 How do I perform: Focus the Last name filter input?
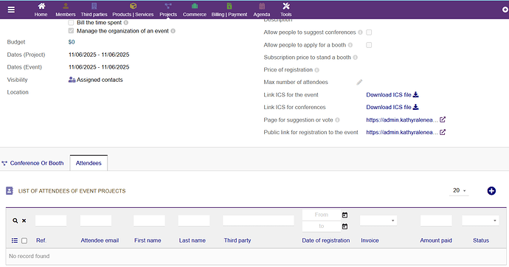[194, 221]
